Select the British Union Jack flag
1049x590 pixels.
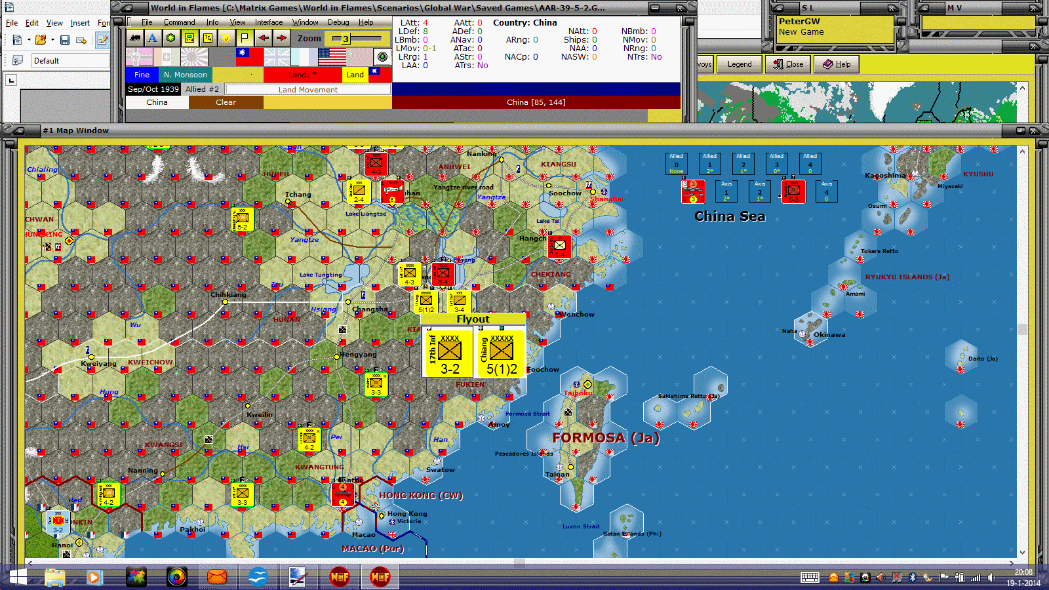(277, 57)
